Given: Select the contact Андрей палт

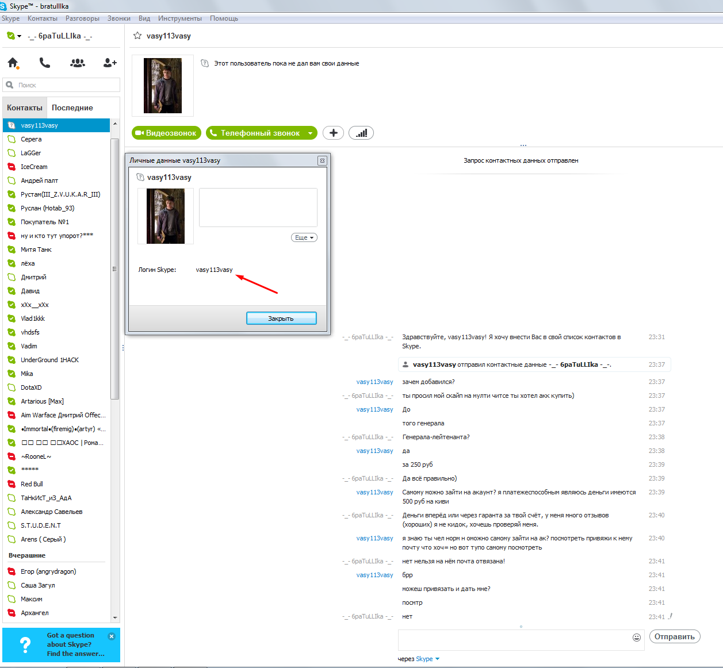Looking at the screenshot, I should pyautogui.click(x=56, y=181).
